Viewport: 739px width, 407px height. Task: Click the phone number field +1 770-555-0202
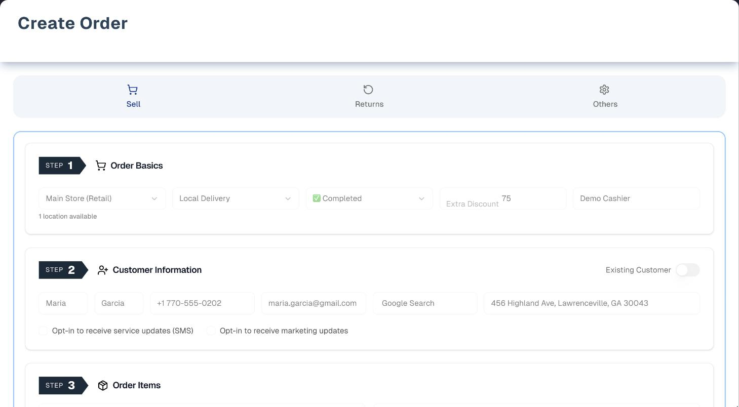tap(203, 303)
